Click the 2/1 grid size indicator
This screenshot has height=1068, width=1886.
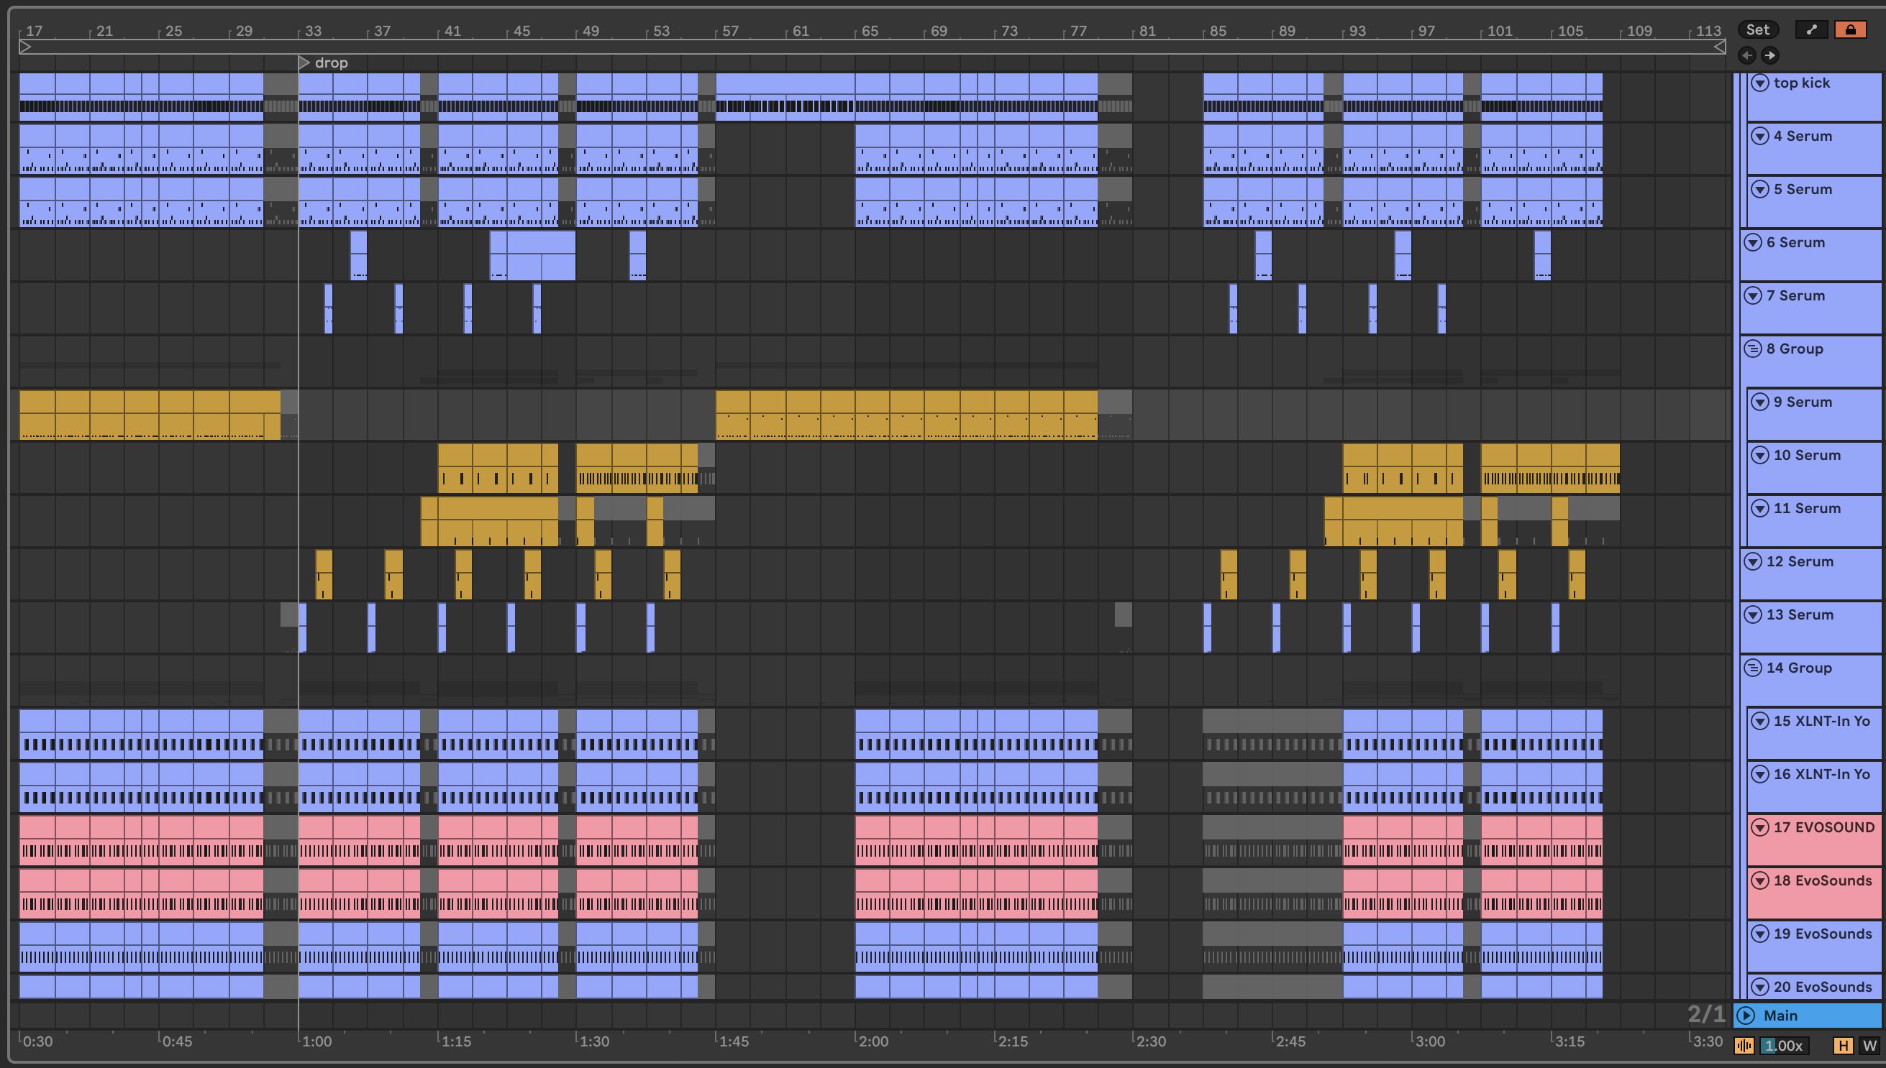pos(1706,1014)
